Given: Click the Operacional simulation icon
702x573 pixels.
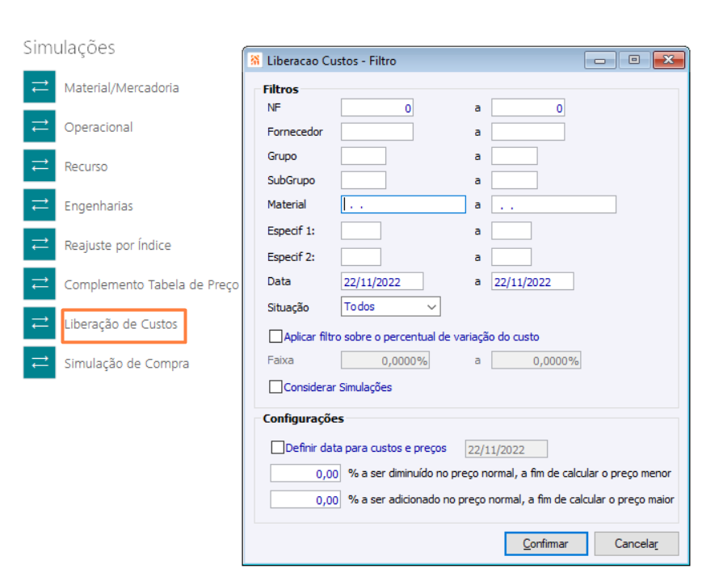Looking at the screenshot, I should click(x=40, y=126).
